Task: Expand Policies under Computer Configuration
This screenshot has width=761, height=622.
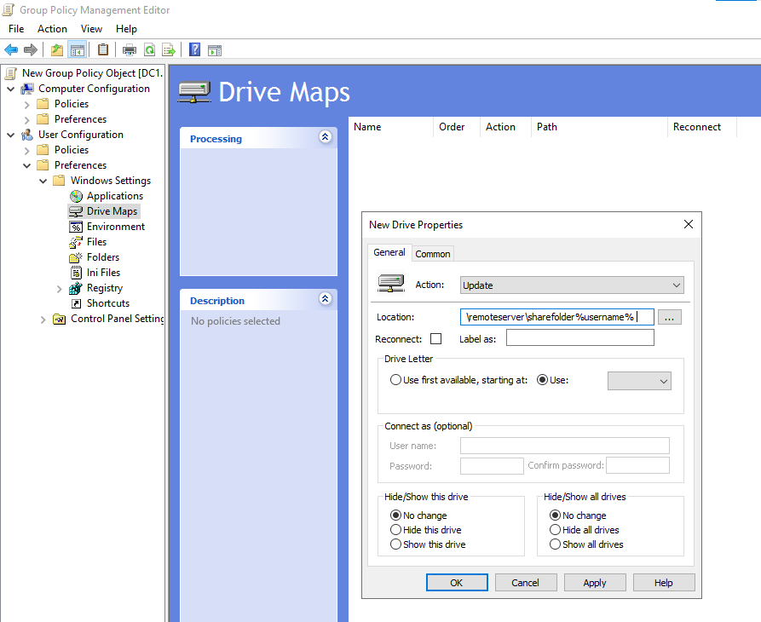Action: (26, 104)
